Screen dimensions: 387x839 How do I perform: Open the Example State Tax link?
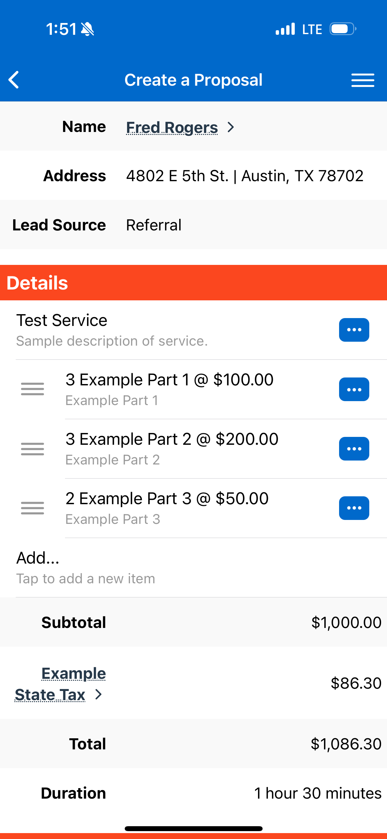[61, 684]
